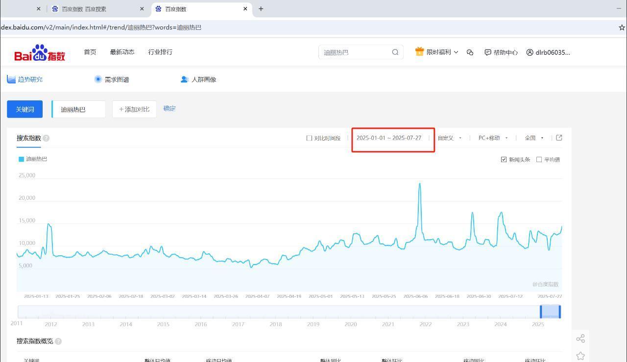
Task: Open the 最新动态 menu item
Action: [122, 52]
